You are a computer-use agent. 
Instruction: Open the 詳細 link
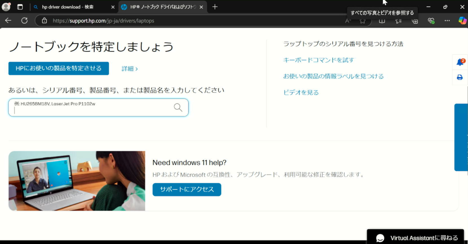tap(130, 69)
